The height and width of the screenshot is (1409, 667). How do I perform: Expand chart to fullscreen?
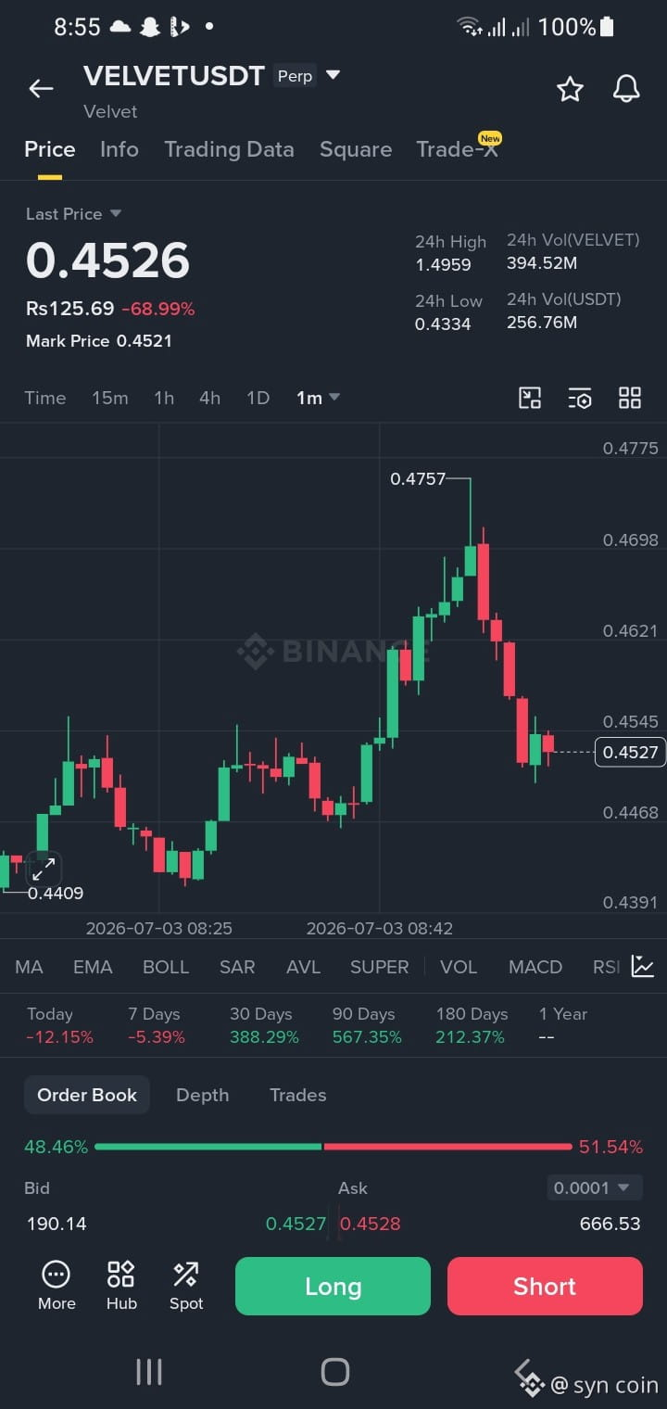click(43, 869)
